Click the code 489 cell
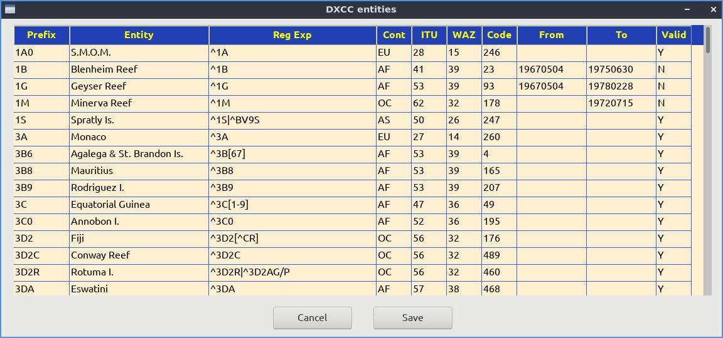The height and width of the screenshot is (338, 723). point(500,255)
